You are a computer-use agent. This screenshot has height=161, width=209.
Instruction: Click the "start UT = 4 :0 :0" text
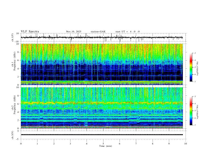127,32
